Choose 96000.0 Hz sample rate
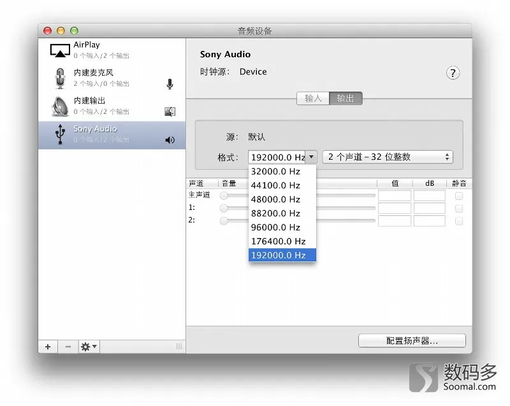This screenshot has height=406, width=510. tap(282, 227)
